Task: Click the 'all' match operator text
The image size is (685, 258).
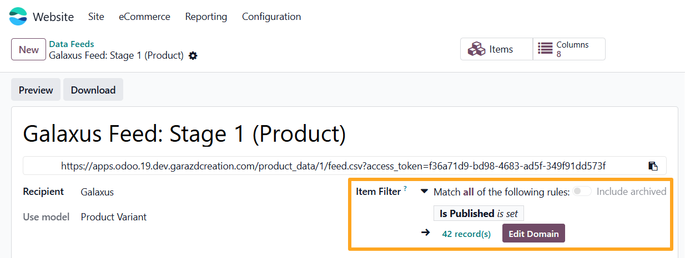Action: 469,192
